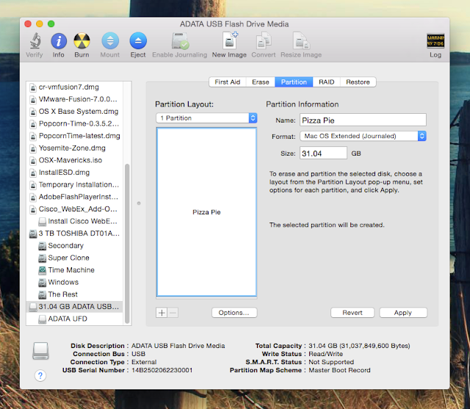
Task: Click the remove partition minus button
Action: tap(173, 313)
